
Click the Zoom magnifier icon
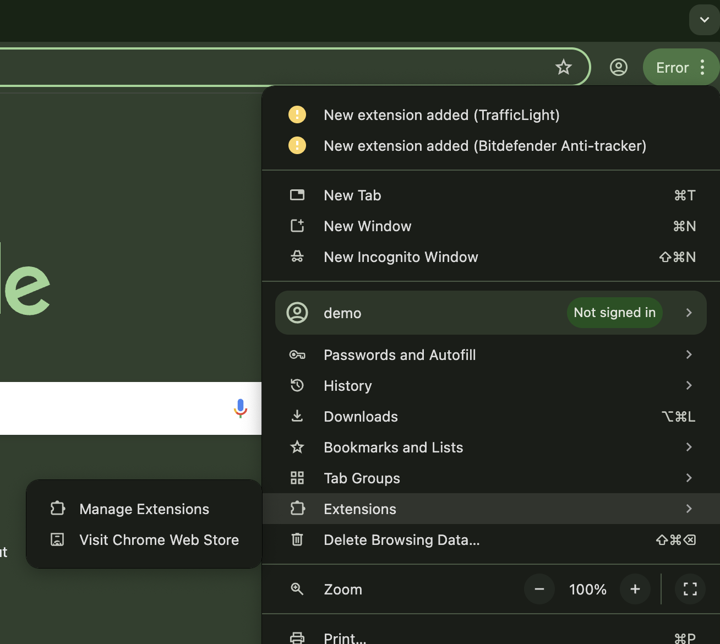point(297,589)
